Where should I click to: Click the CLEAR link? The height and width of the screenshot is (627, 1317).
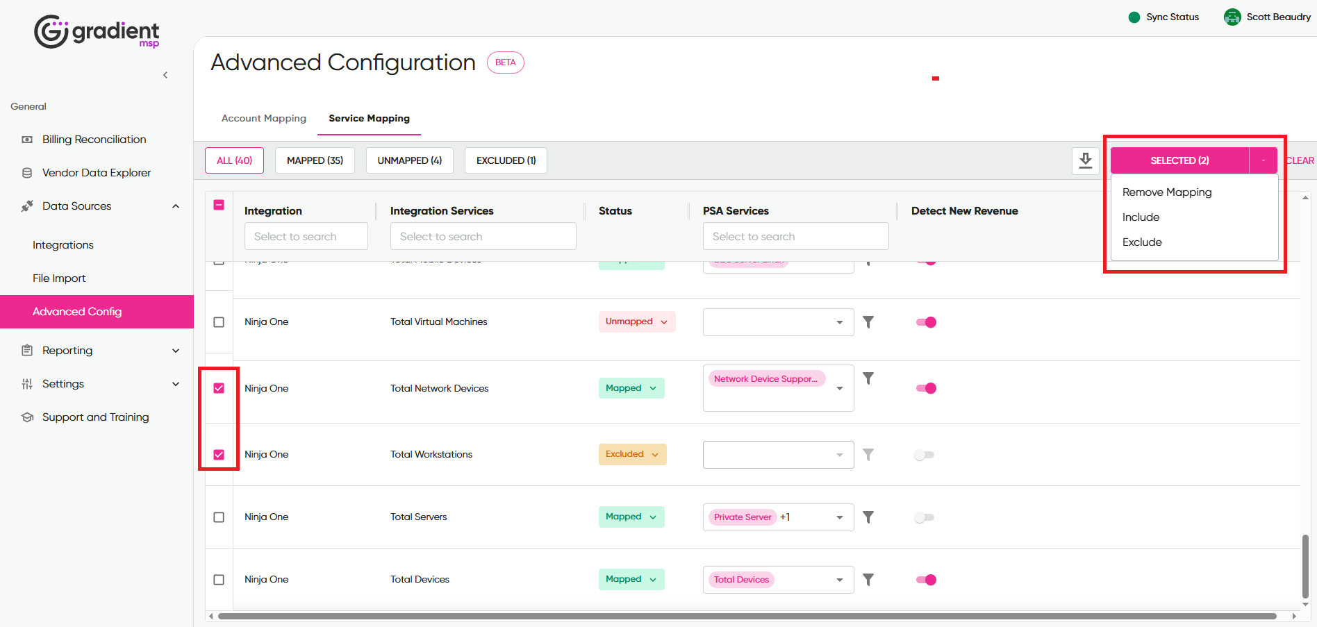point(1300,160)
